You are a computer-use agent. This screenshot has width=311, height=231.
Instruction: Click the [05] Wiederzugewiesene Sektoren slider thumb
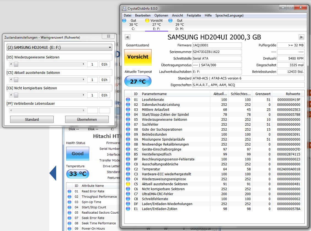tap(16, 64)
